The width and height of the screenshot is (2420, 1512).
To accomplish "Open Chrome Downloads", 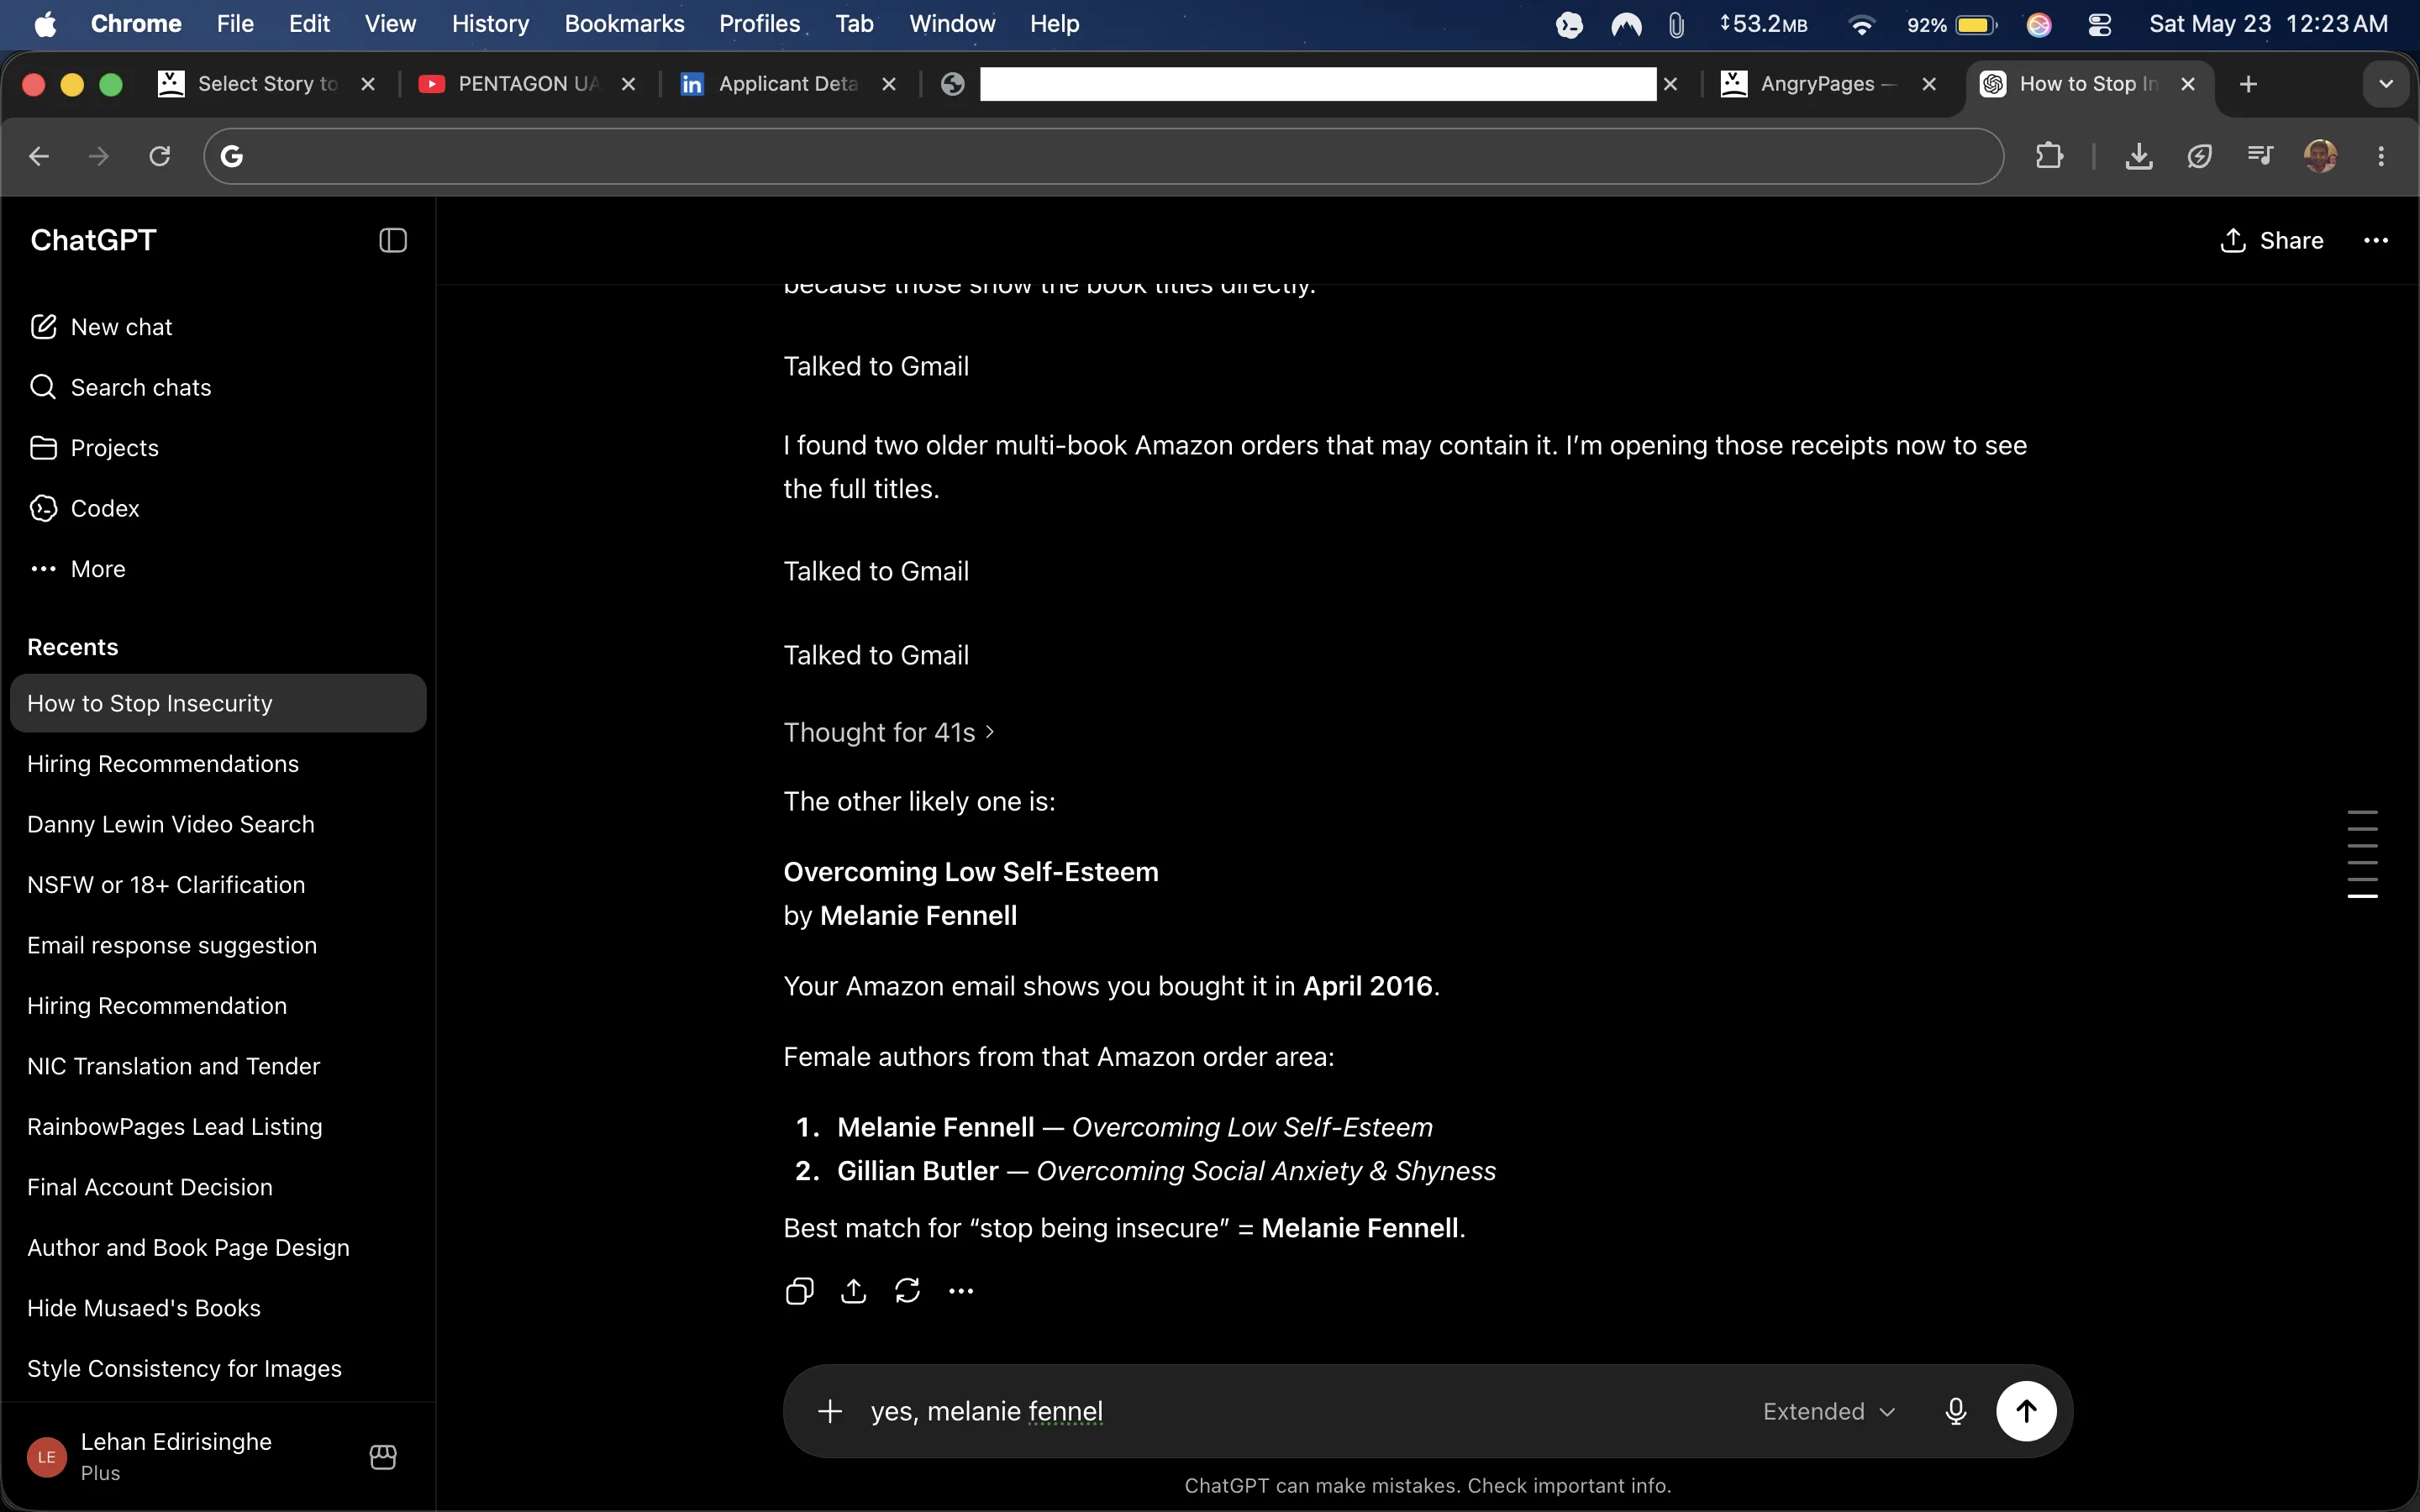I will pyautogui.click(x=2139, y=156).
